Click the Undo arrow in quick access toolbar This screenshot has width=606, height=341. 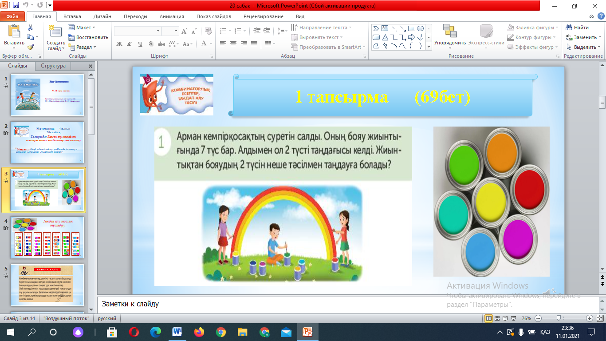(x=26, y=6)
